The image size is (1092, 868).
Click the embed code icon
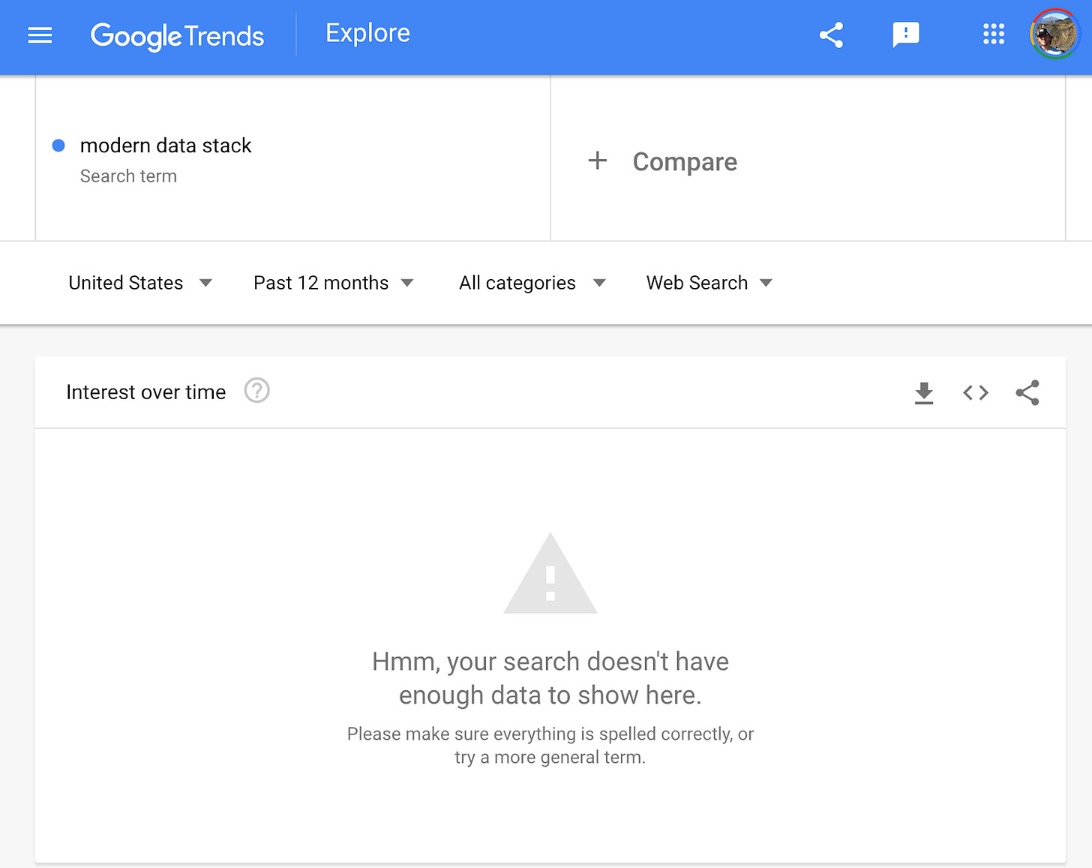pos(976,392)
